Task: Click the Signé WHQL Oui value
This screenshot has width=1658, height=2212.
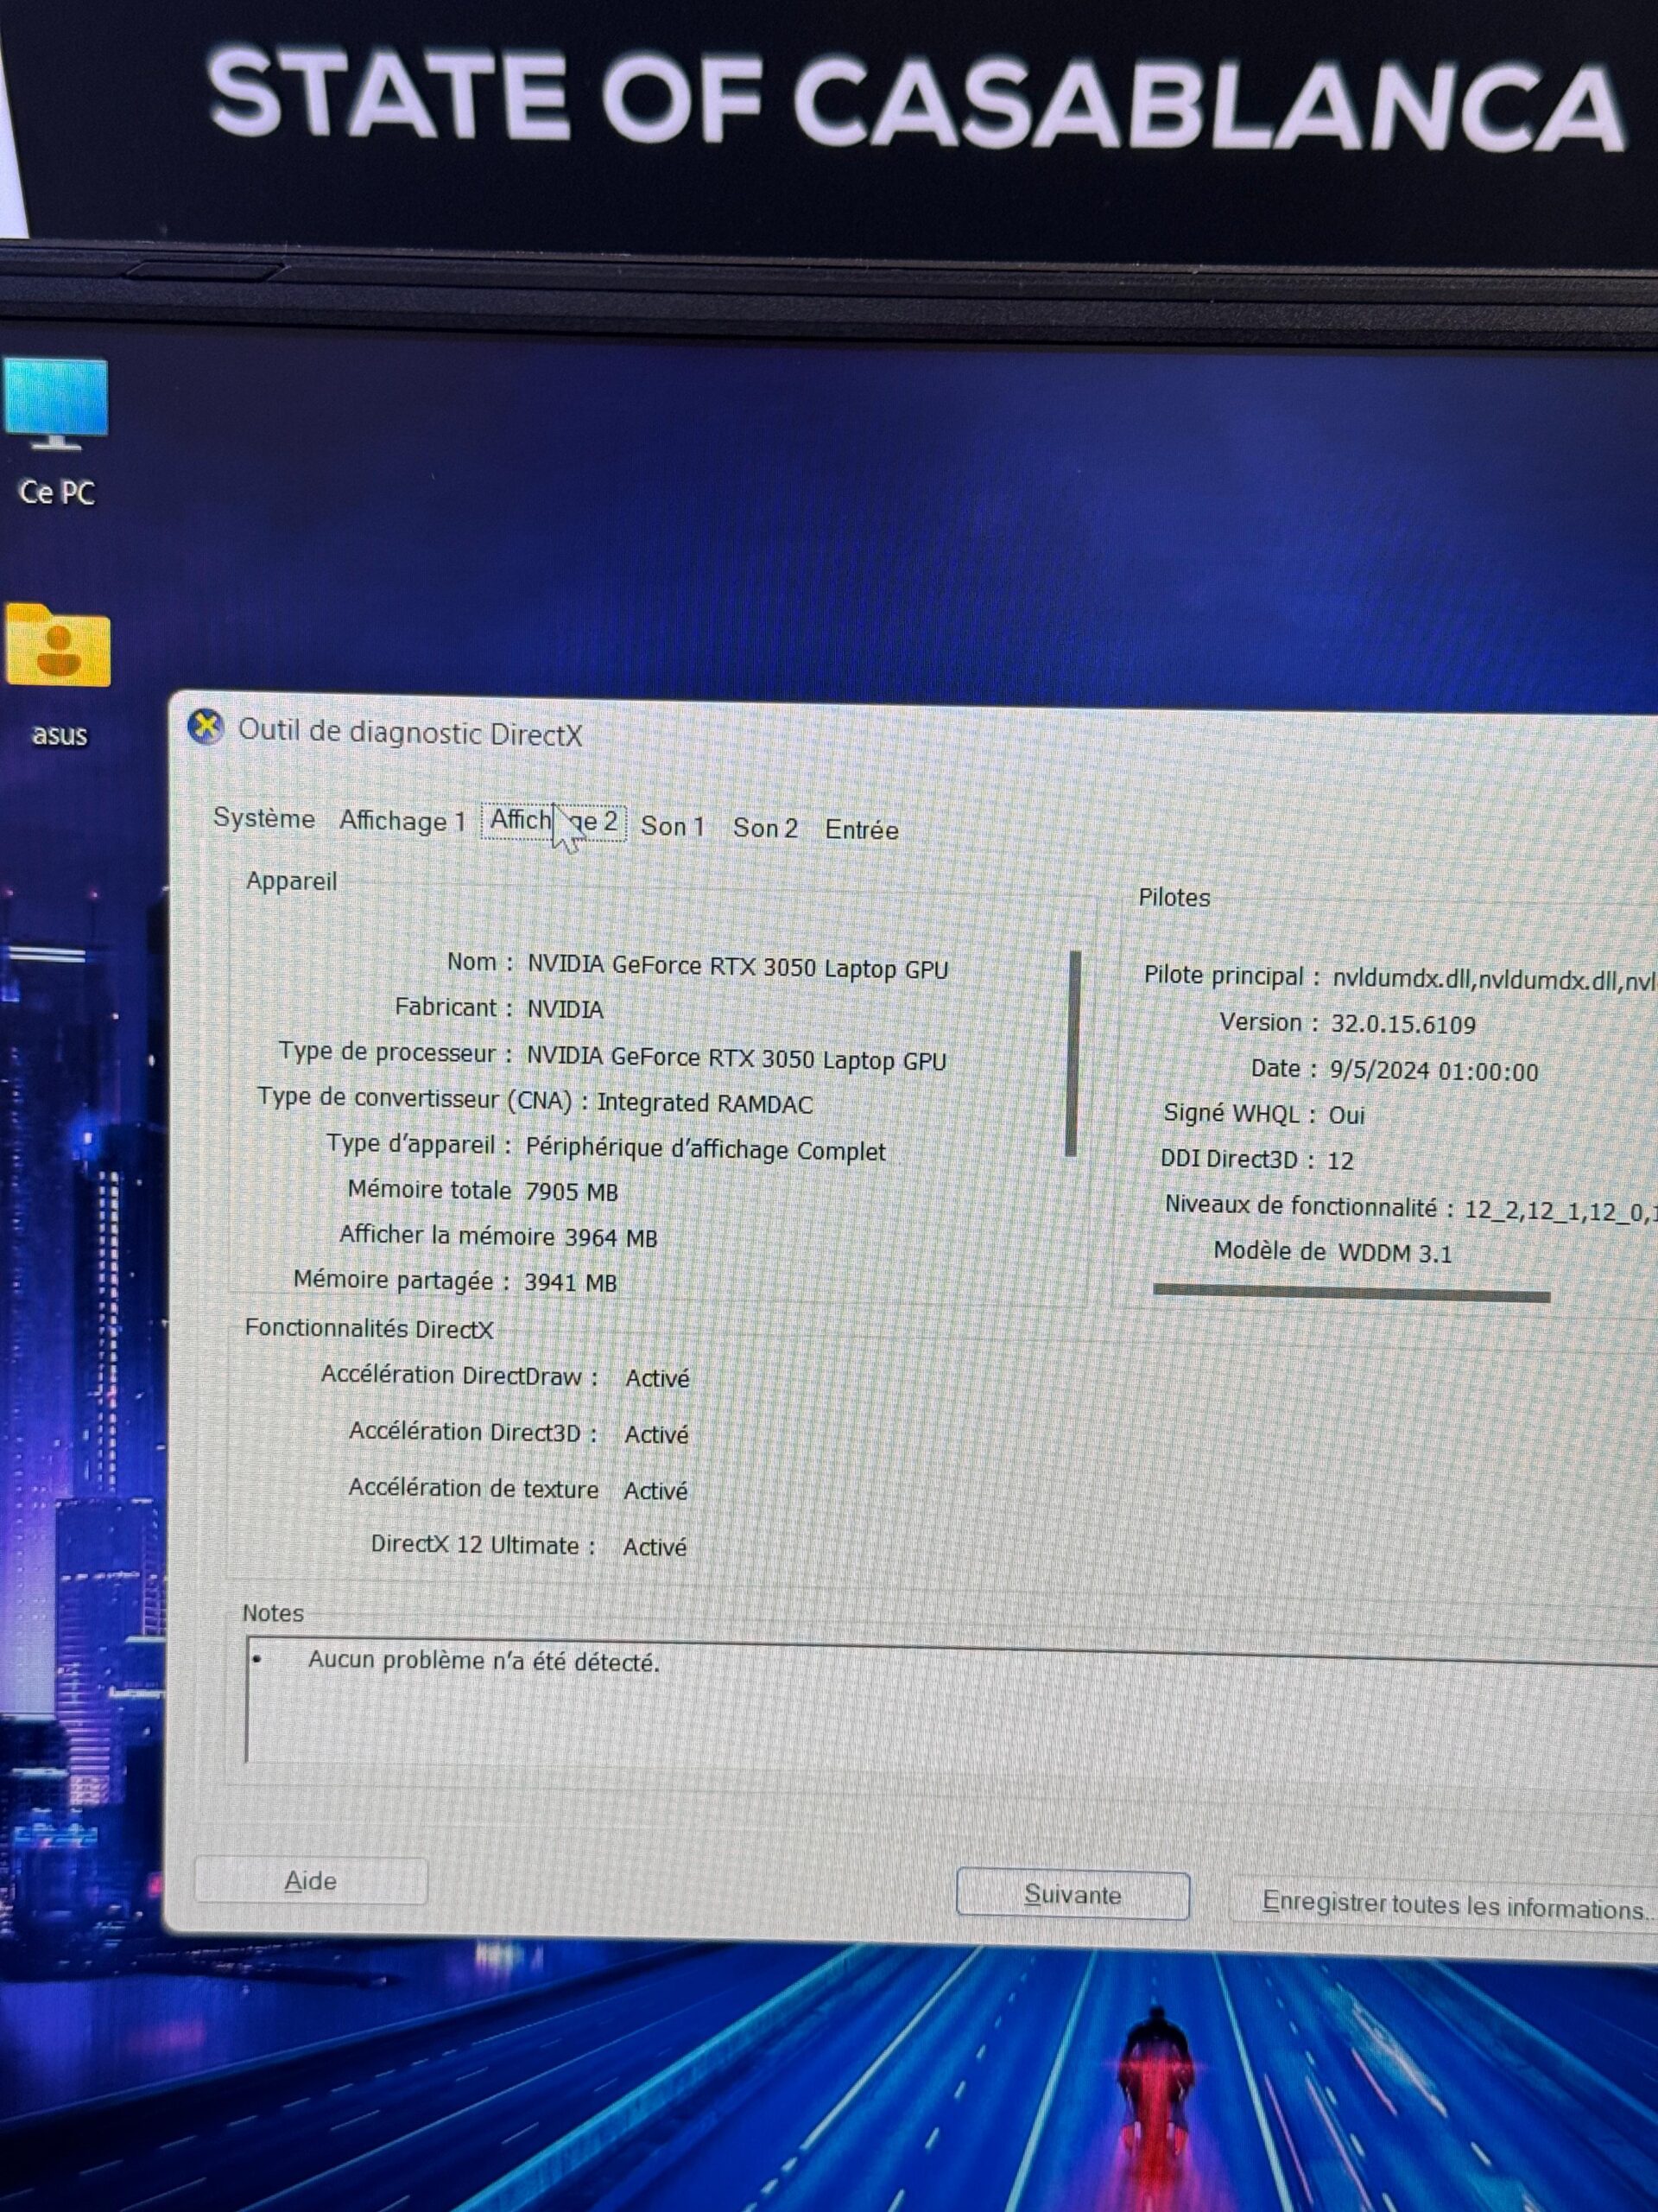Action: (x=1346, y=1115)
